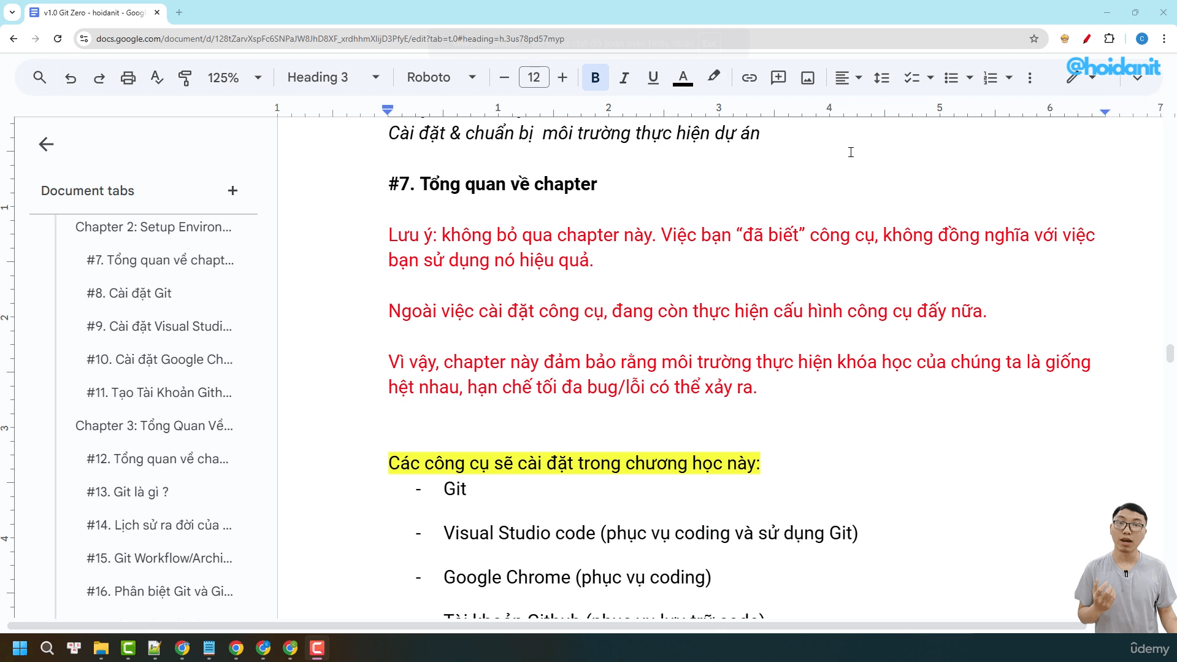Bookmark this page with the star icon

1034,39
